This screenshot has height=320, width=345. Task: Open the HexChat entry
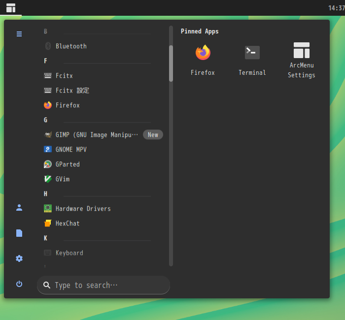(x=103, y=223)
